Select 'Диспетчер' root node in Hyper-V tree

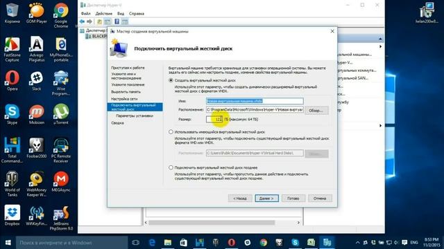[x=93, y=30]
